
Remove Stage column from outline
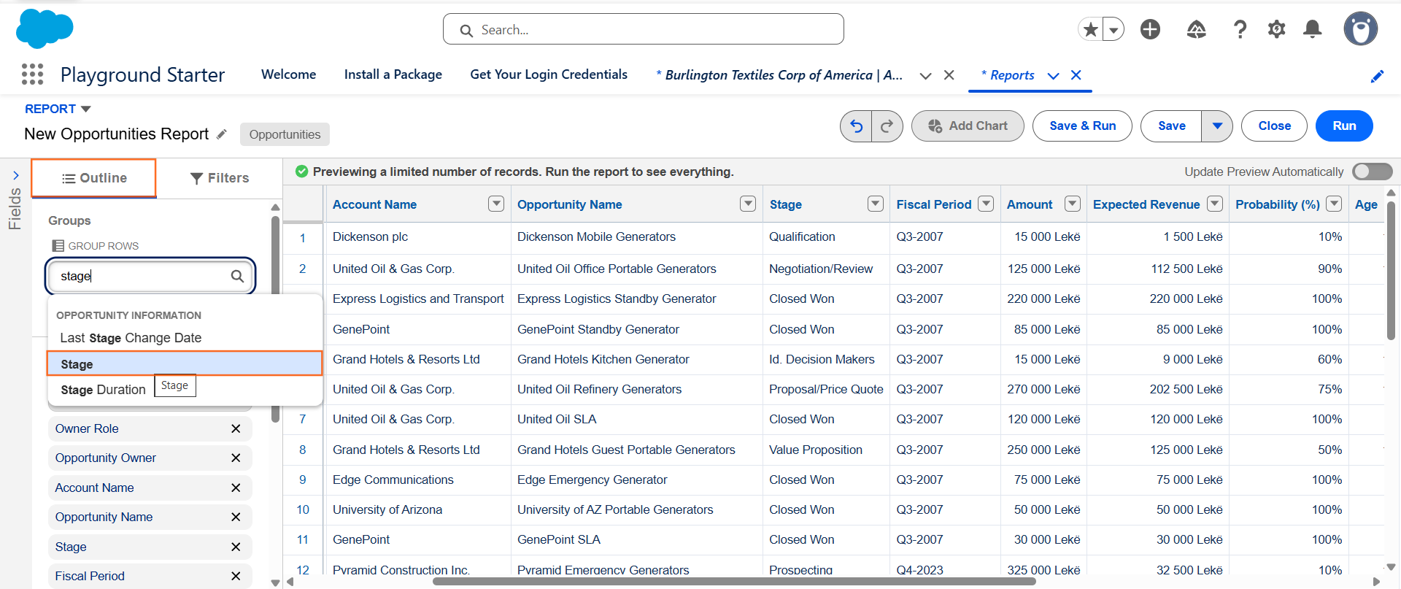pos(236,547)
